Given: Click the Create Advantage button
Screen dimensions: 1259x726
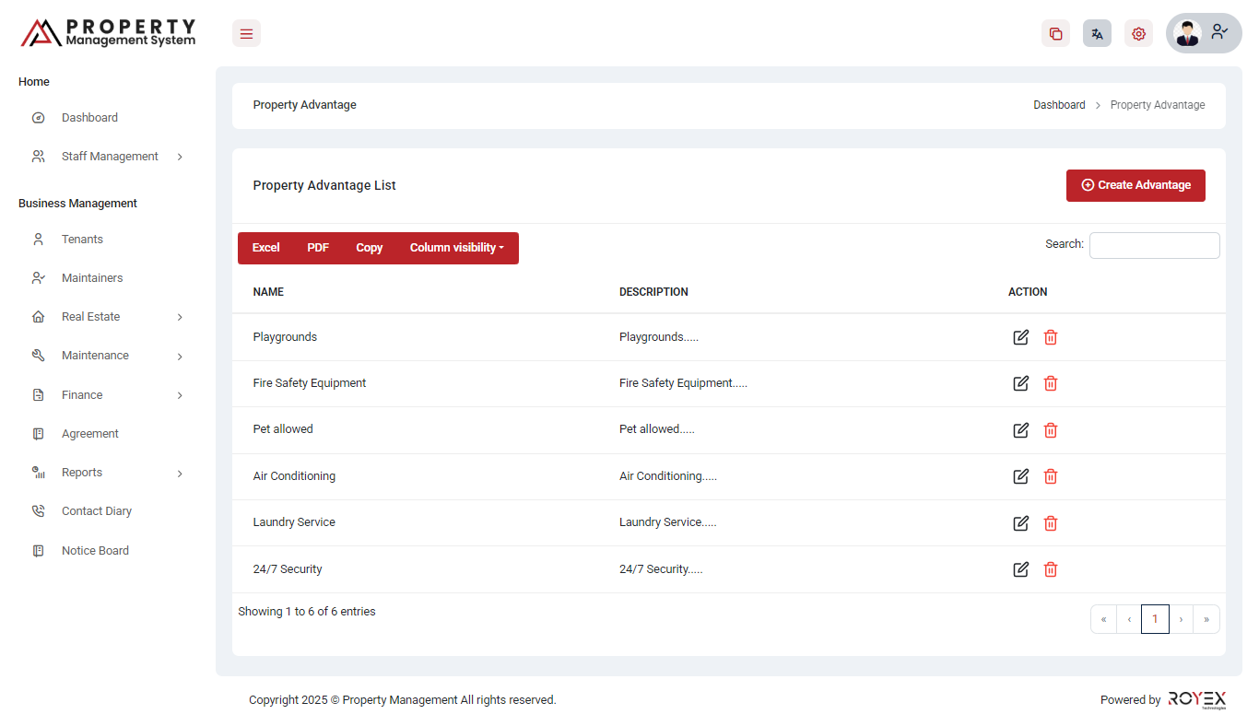Looking at the screenshot, I should pyautogui.click(x=1135, y=185).
